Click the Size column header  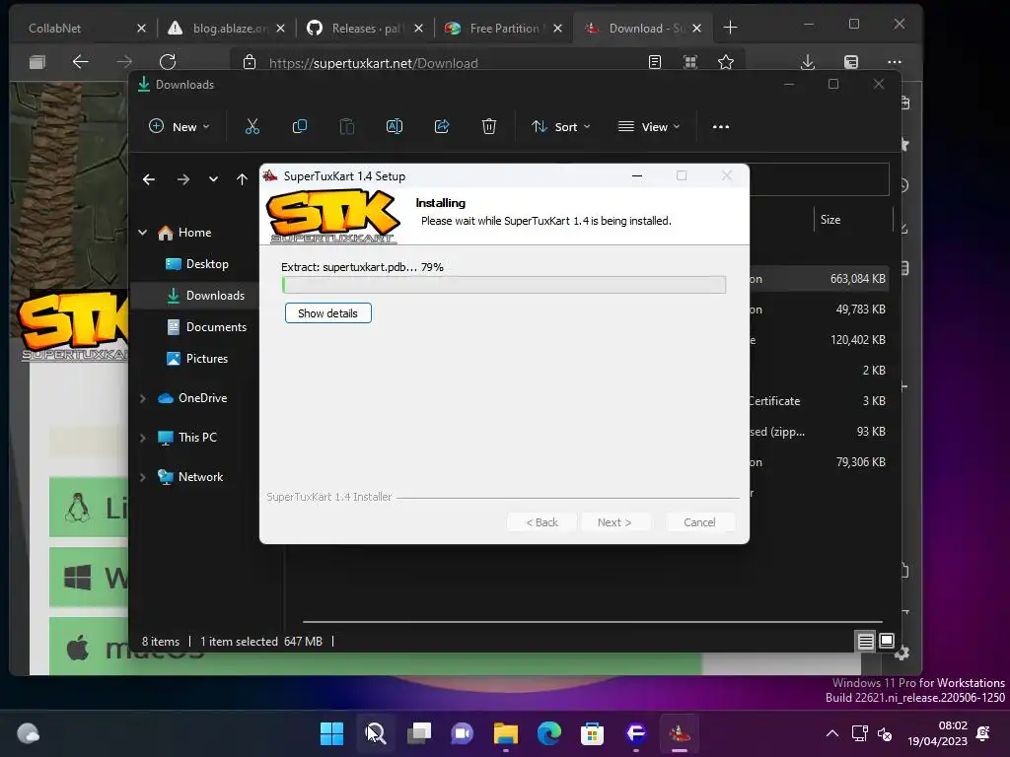853,220
